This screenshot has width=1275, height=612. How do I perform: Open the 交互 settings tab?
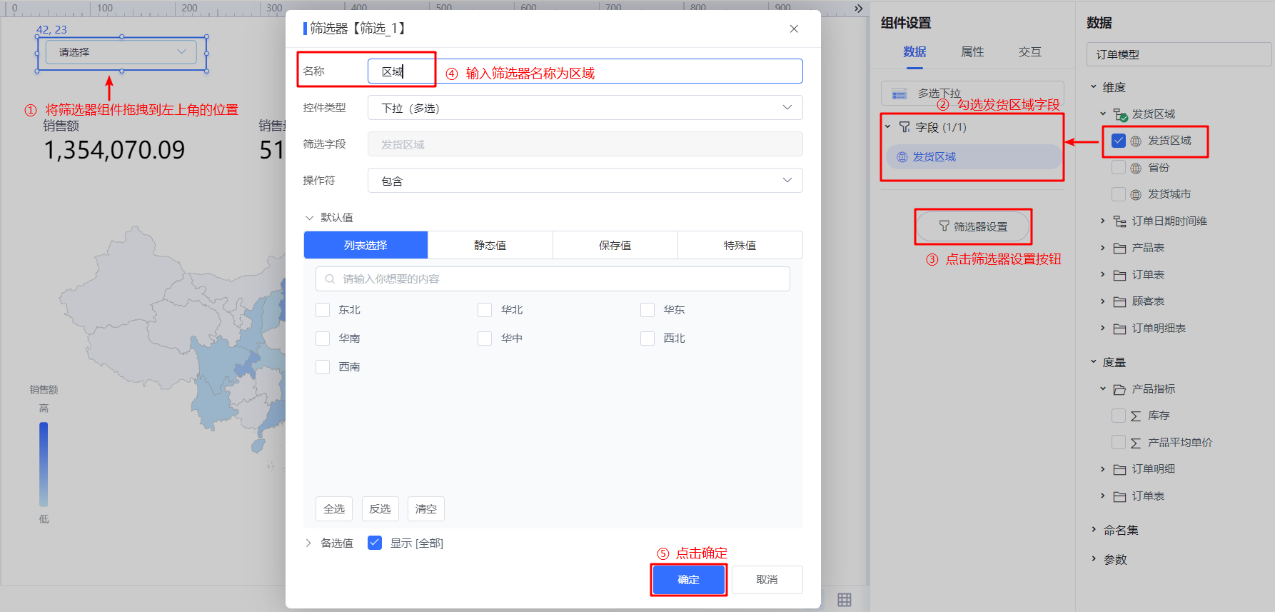(1030, 52)
